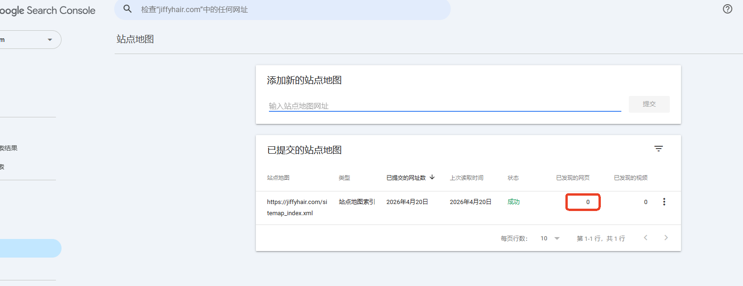Image resolution: width=743 pixels, height=286 pixels.
Task: Open the 每页行数 rows-per-page dropdown
Action: 550,238
